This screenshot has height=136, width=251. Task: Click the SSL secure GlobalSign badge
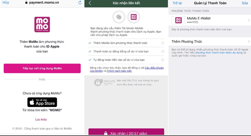pos(105,82)
